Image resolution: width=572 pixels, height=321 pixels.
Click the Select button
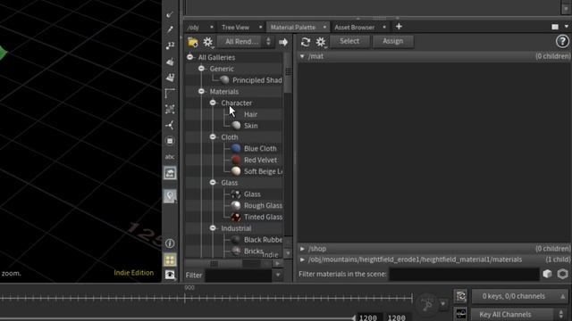point(349,41)
